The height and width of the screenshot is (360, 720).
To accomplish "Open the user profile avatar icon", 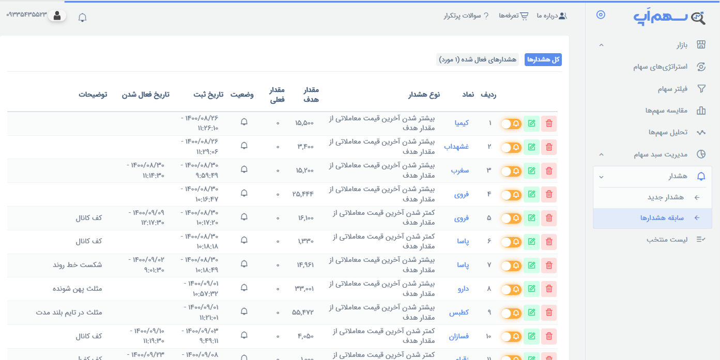I will pyautogui.click(x=57, y=15).
